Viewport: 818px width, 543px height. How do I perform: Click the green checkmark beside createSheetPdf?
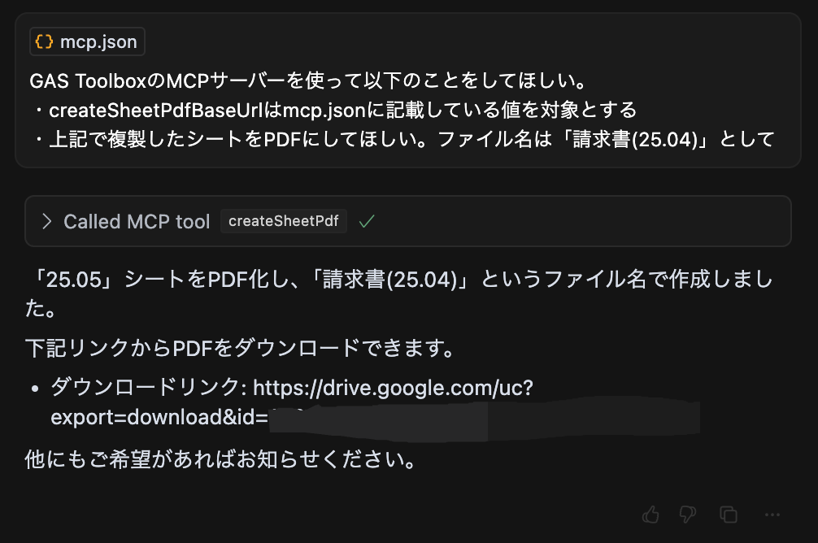366,220
